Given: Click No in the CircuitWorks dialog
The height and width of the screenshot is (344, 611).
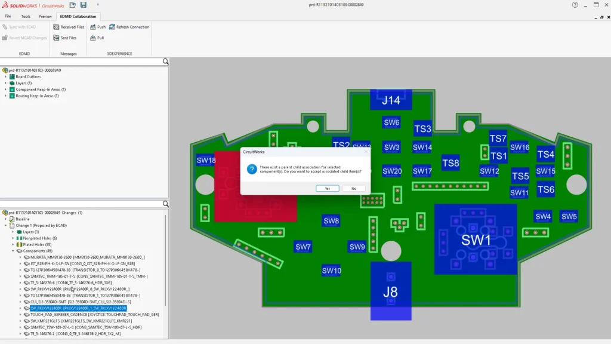Looking at the screenshot, I should tap(354, 188).
